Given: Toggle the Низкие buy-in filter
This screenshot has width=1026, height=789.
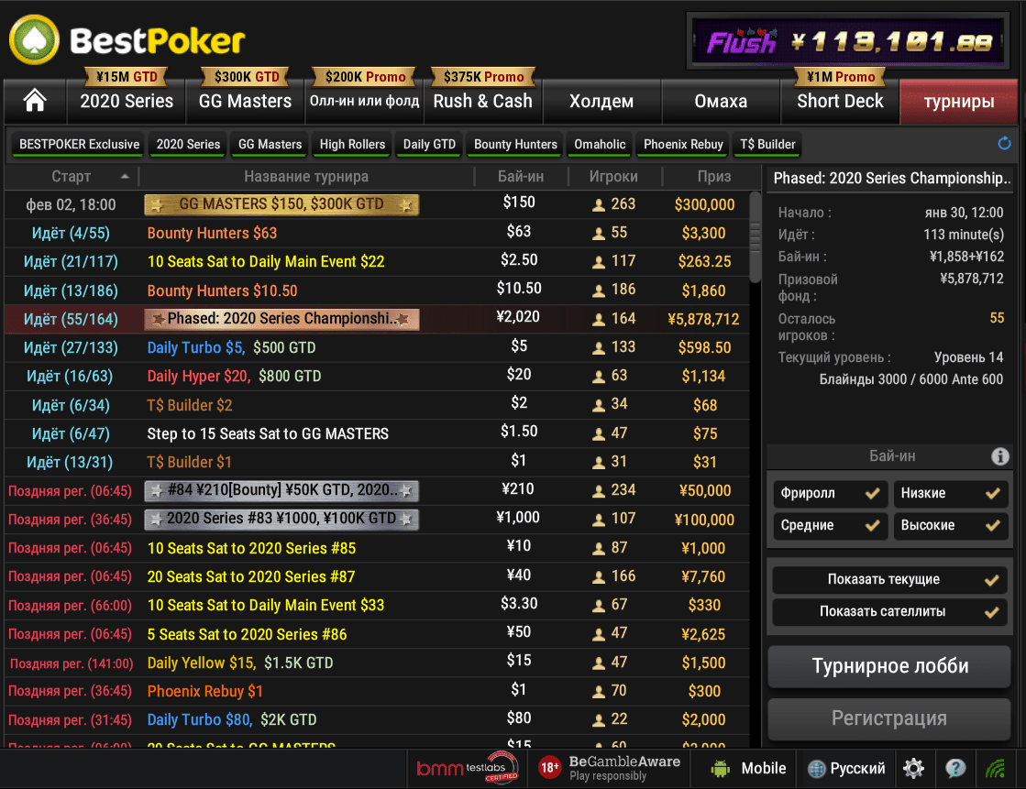Looking at the screenshot, I should tap(950, 493).
